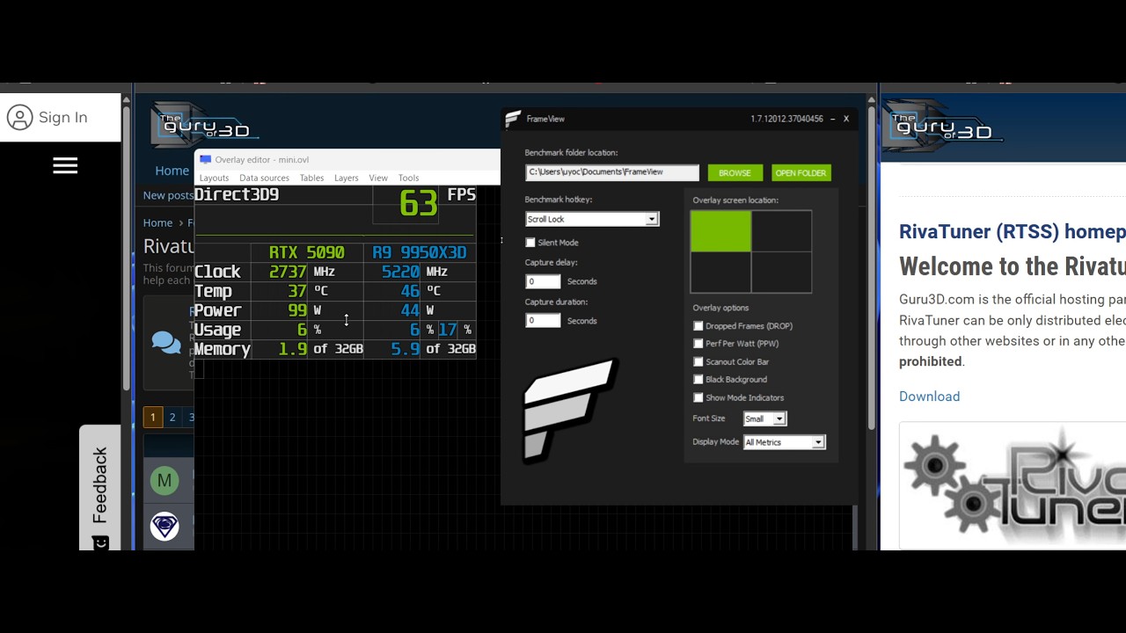
Task: Go to forum page 1
Action: click(152, 417)
